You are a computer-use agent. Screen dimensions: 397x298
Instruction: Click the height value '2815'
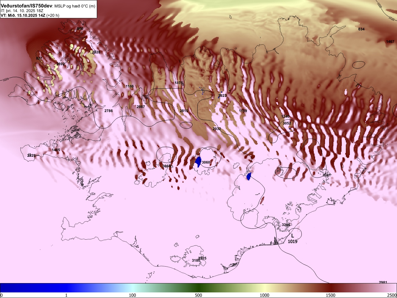[x=184, y=111]
